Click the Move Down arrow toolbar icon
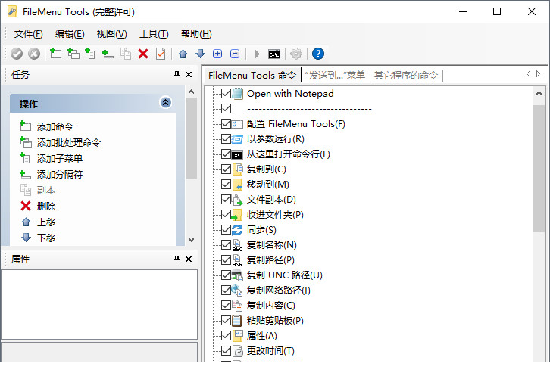550x376 pixels. (x=200, y=54)
